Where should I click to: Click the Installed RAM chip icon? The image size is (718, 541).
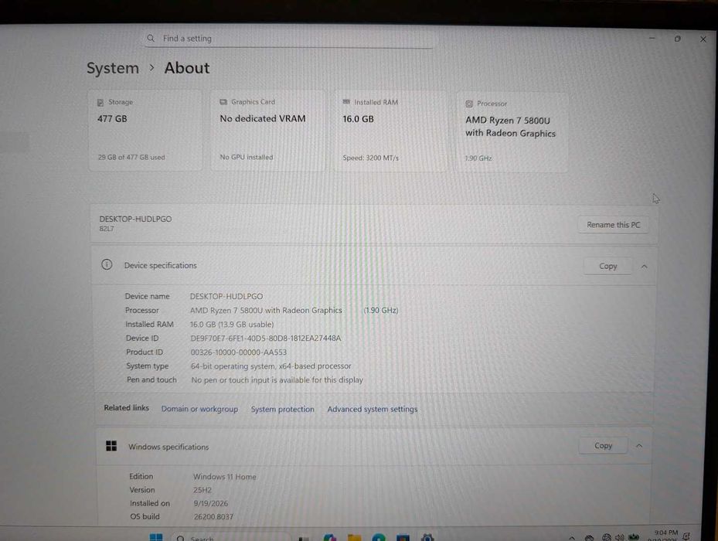tap(347, 102)
